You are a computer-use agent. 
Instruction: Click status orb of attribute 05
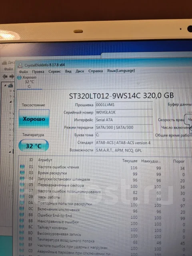pyautogui.click(x=22, y=184)
